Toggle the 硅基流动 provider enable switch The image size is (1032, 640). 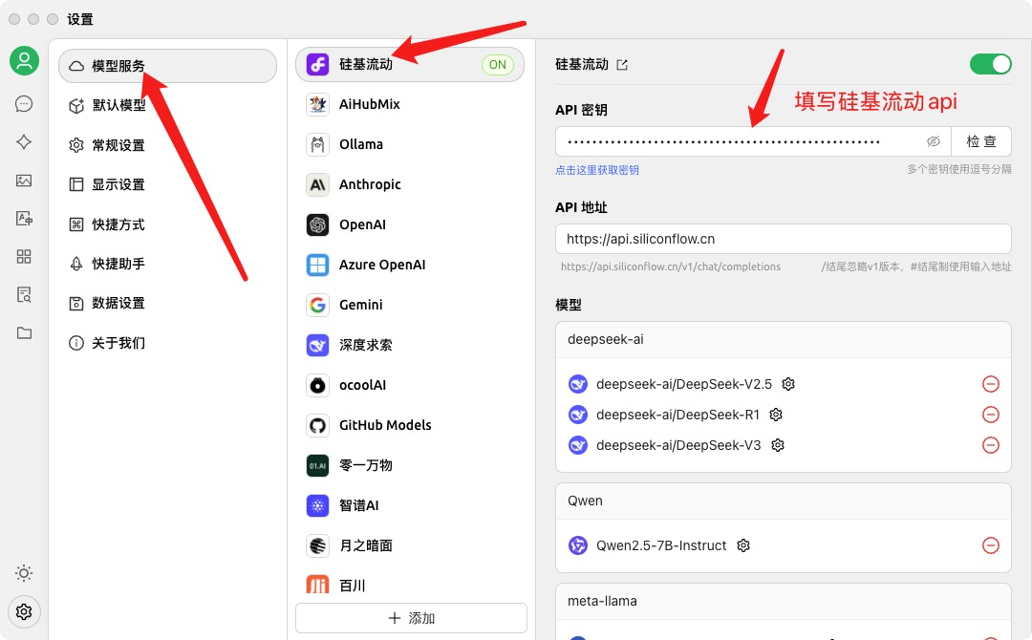[991, 64]
